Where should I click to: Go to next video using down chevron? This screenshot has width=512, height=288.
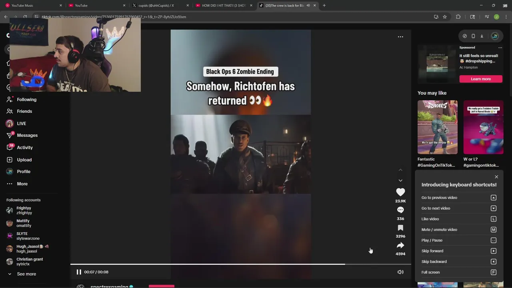click(400, 180)
